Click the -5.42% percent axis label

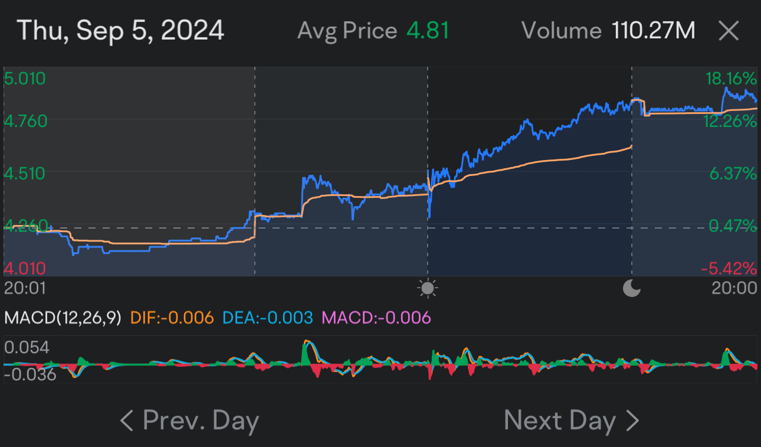pos(729,269)
